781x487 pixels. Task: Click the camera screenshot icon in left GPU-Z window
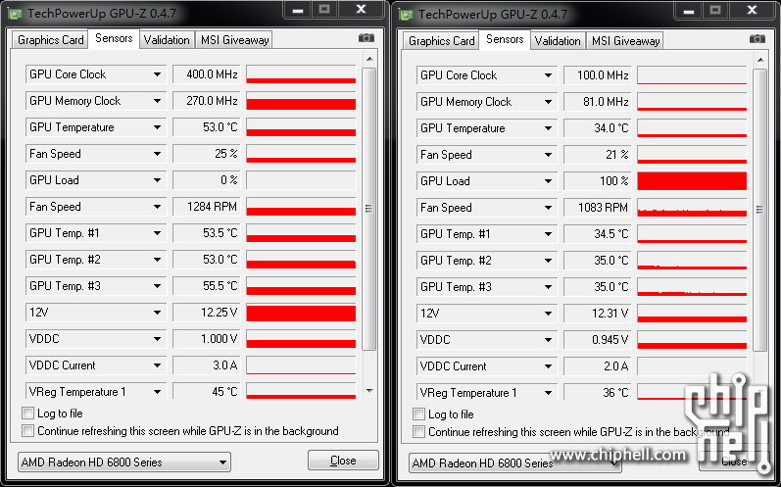point(366,38)
